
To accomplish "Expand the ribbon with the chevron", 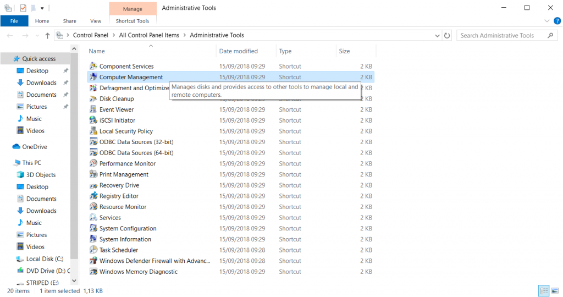I will pyautogui.click(x=547, y=21).
